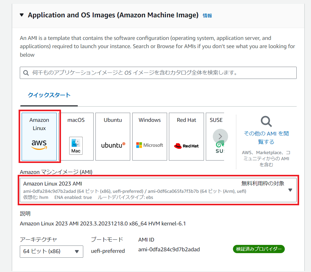Open the アーキテクチャ dropdown

51,251
